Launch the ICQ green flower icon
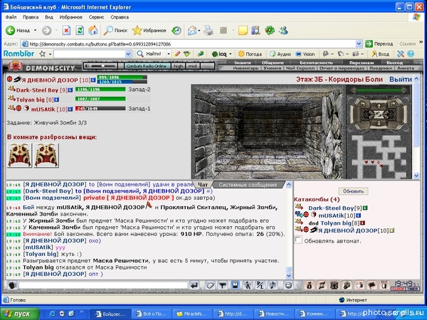The height and width of the screenshot is (320, 427). (x=270, y=31)
